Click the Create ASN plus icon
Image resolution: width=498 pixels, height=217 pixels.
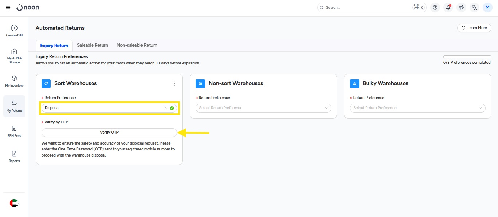[x=14, y=28]
